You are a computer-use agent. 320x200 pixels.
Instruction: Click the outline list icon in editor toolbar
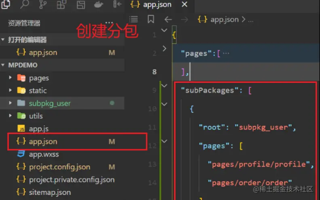click(134, 19)
